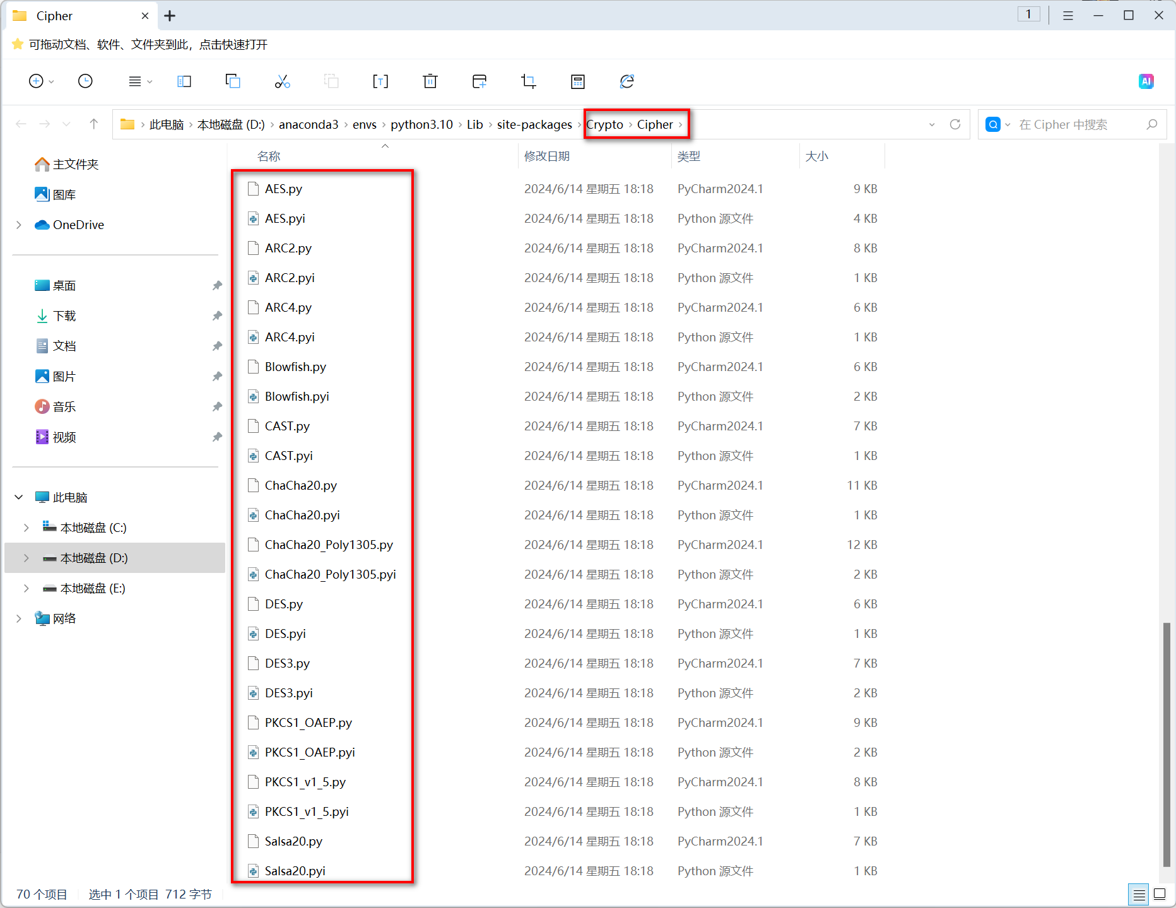
Task: Activate details view mode
Action: click(x=1138, y=894)
